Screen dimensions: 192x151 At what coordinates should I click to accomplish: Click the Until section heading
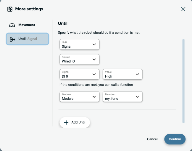(x=63, y=23)
